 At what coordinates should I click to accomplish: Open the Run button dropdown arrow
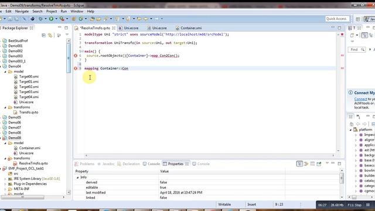pyautogui.click(x=56, y=19)
